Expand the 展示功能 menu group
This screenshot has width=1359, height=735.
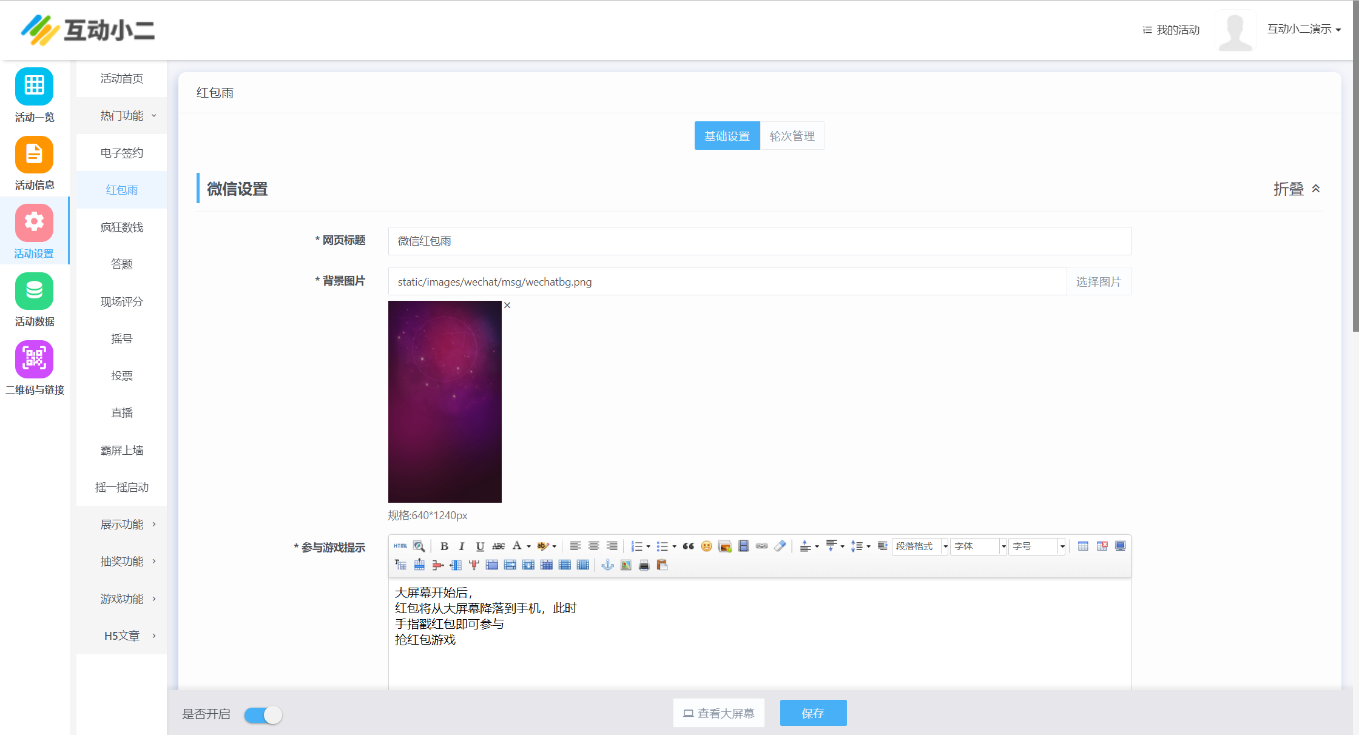[122, 524]
